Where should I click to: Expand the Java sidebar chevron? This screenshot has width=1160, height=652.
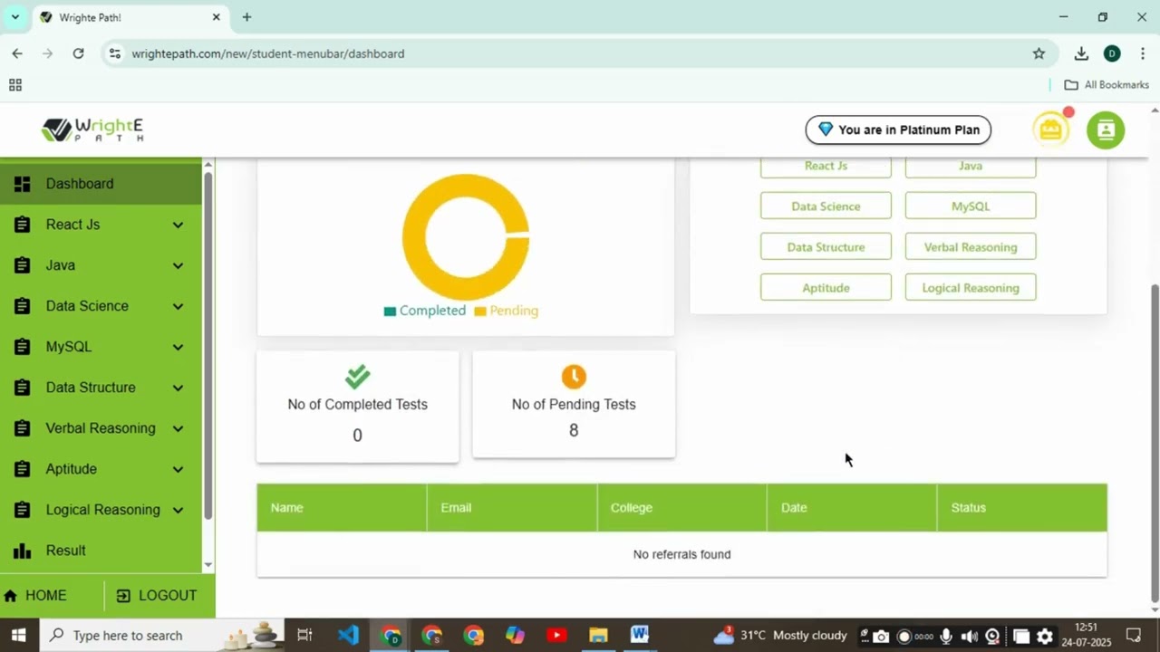pos(178,265)
